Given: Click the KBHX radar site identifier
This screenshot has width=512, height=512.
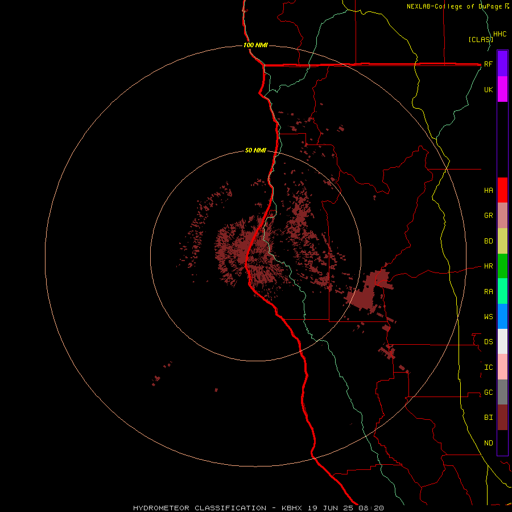Looking at the screenshot, I should 292,508.
